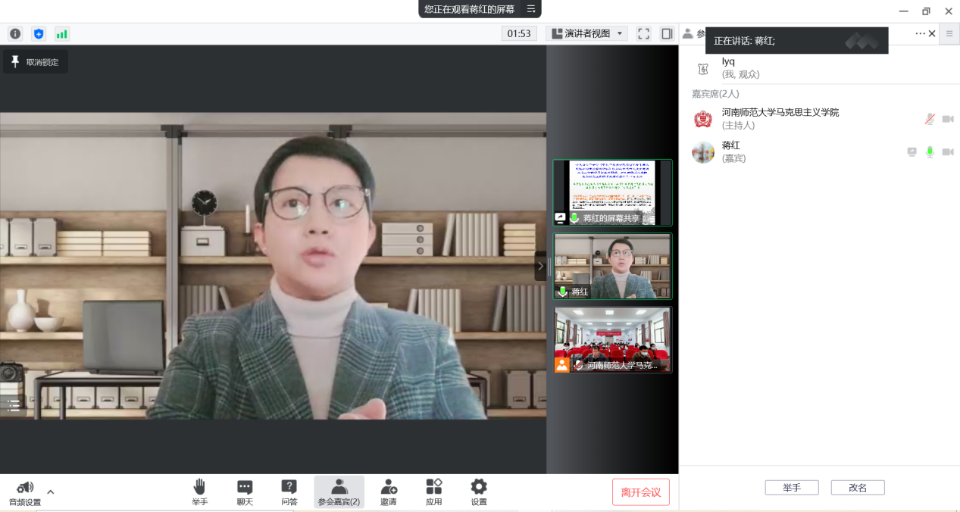Expand audio options arrow beside 音频设置
This screenshot has height=512, width=960.
pos(51,492)
